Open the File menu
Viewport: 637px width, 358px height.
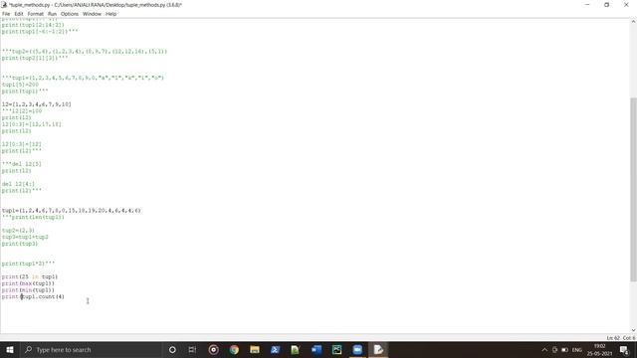6,14
